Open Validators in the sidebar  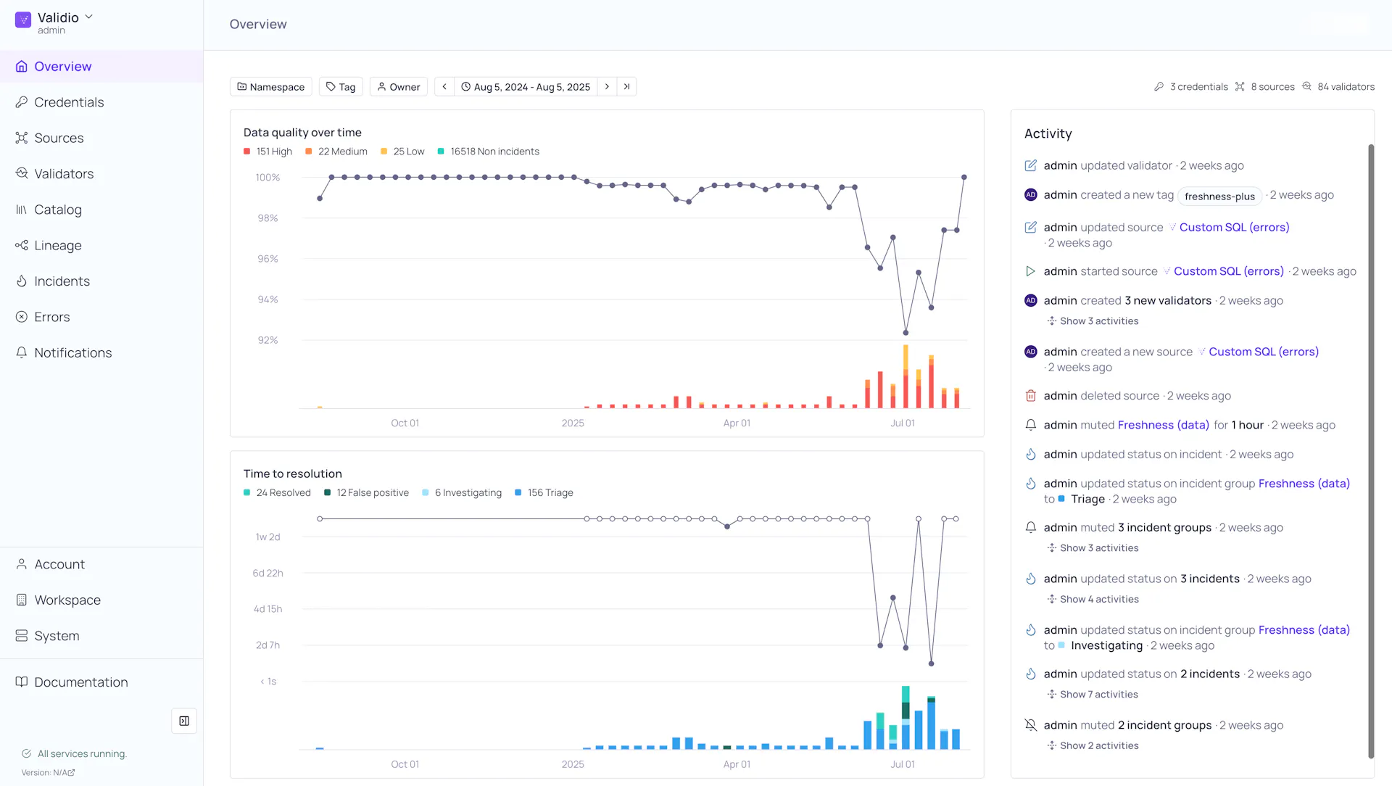click(x=101, y=174)
